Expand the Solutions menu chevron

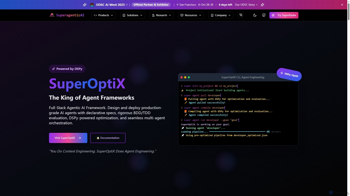click(141, 15)
